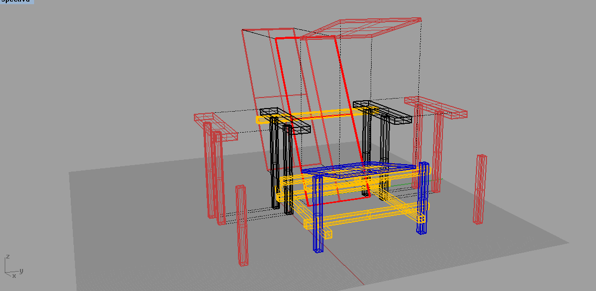Pick the lone red leg at front left
The image size is (596, 291).
tap(242, 225)
